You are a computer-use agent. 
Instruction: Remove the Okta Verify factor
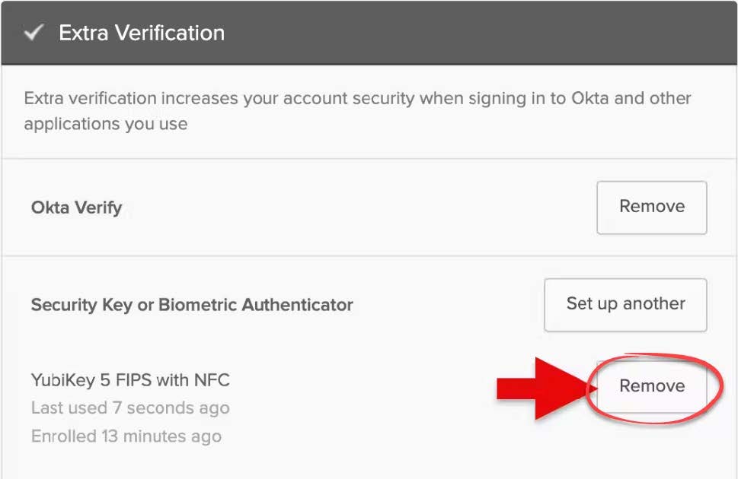click(x=651, y=207)
